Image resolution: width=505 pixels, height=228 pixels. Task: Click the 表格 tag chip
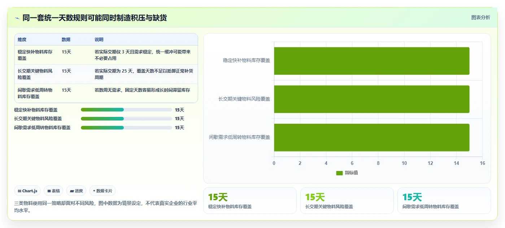point(53,191)
